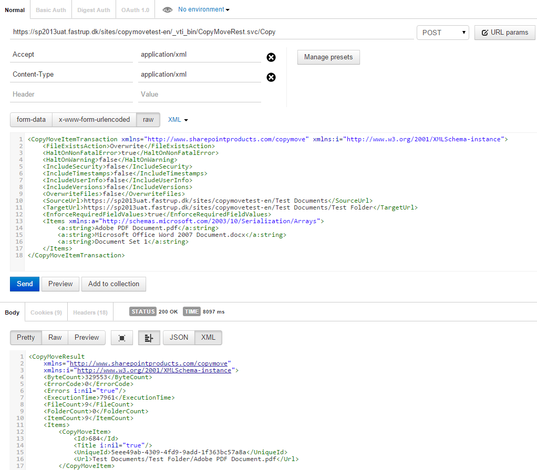Send the CopyMoveRest request

pyautogui.click(x=24, y=284)
